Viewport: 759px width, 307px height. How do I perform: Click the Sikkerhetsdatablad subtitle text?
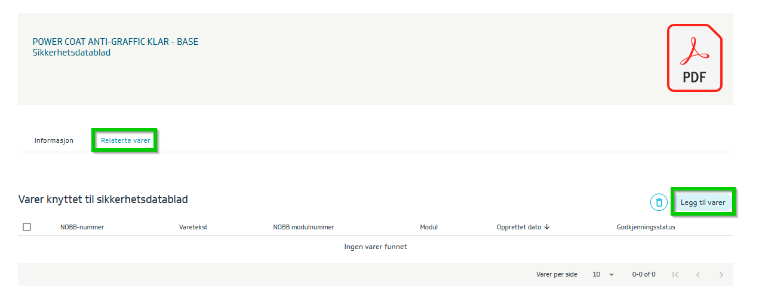click(72, 53)
